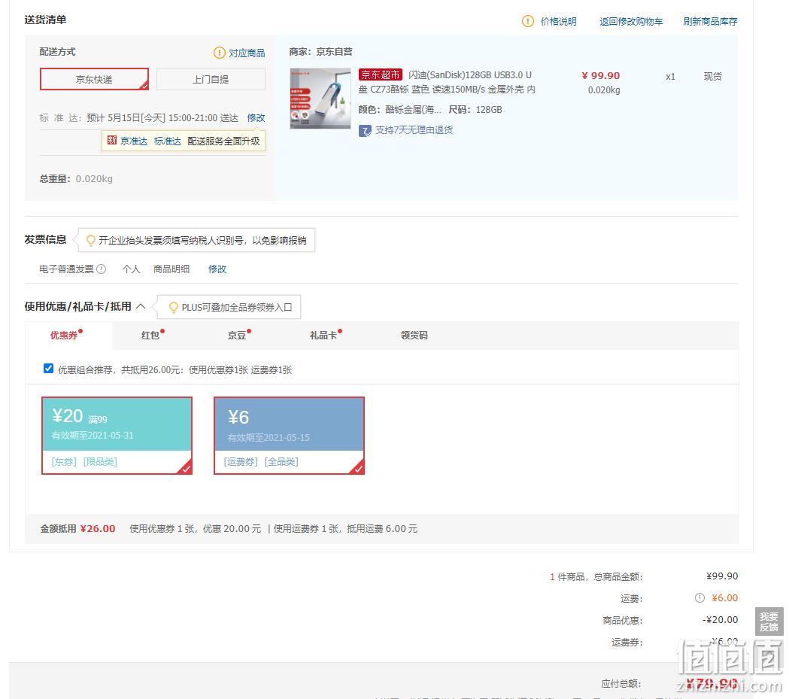Click the 对应商品 info icon
The image size is (789, 699).
coord(220,53)
